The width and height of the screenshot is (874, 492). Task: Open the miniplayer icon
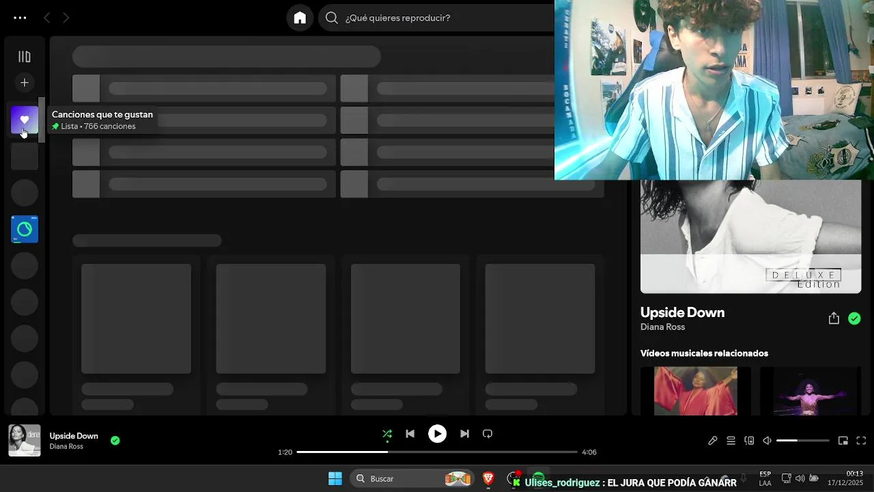pos(843,441)
